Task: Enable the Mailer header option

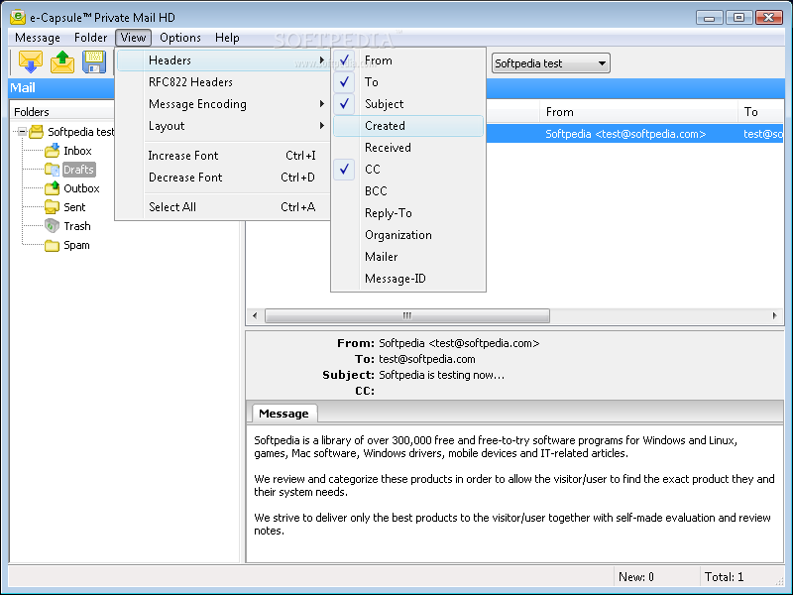Action: coord(408,257)
